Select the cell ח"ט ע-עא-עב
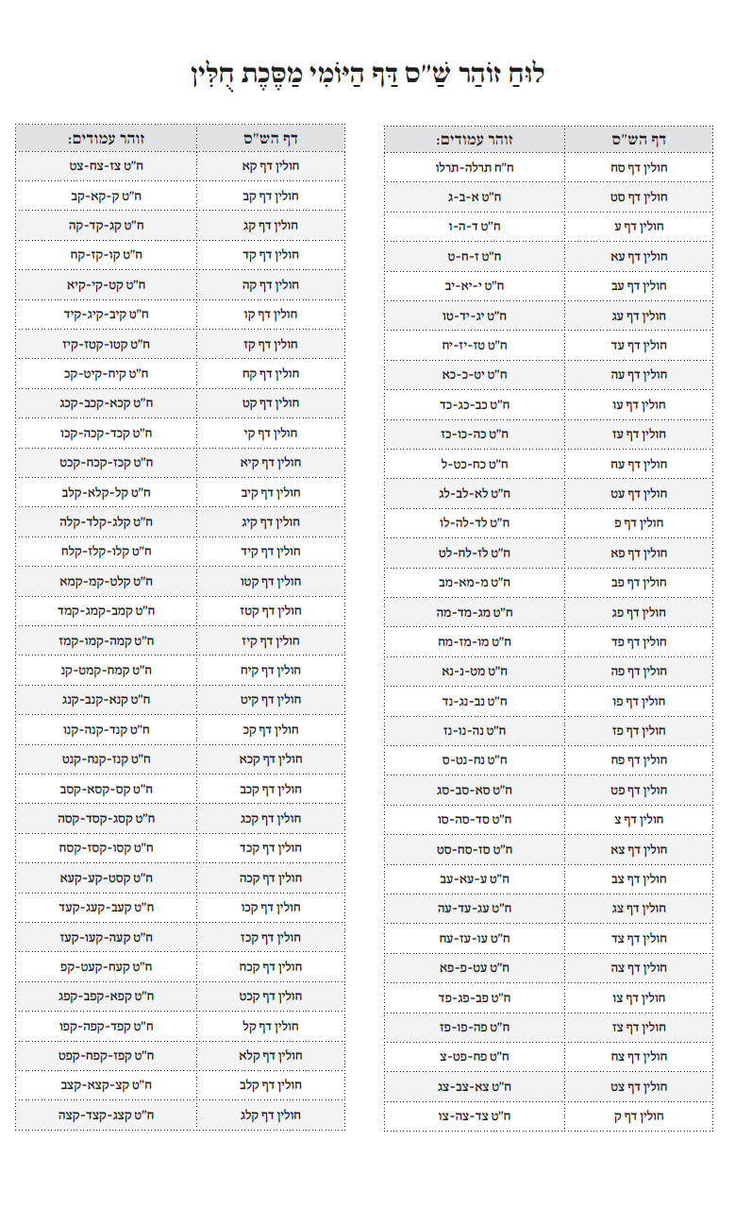 pos(475,878)
